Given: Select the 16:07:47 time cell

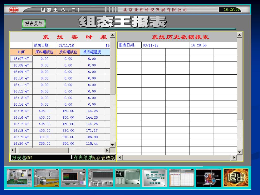Looking at the screenshot, I should 21,59.
